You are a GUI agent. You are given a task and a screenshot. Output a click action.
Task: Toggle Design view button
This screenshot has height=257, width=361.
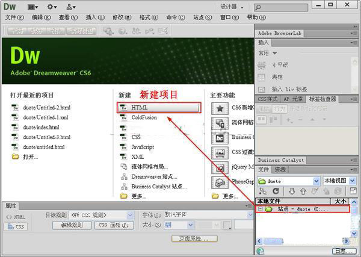tap(56, 31)
